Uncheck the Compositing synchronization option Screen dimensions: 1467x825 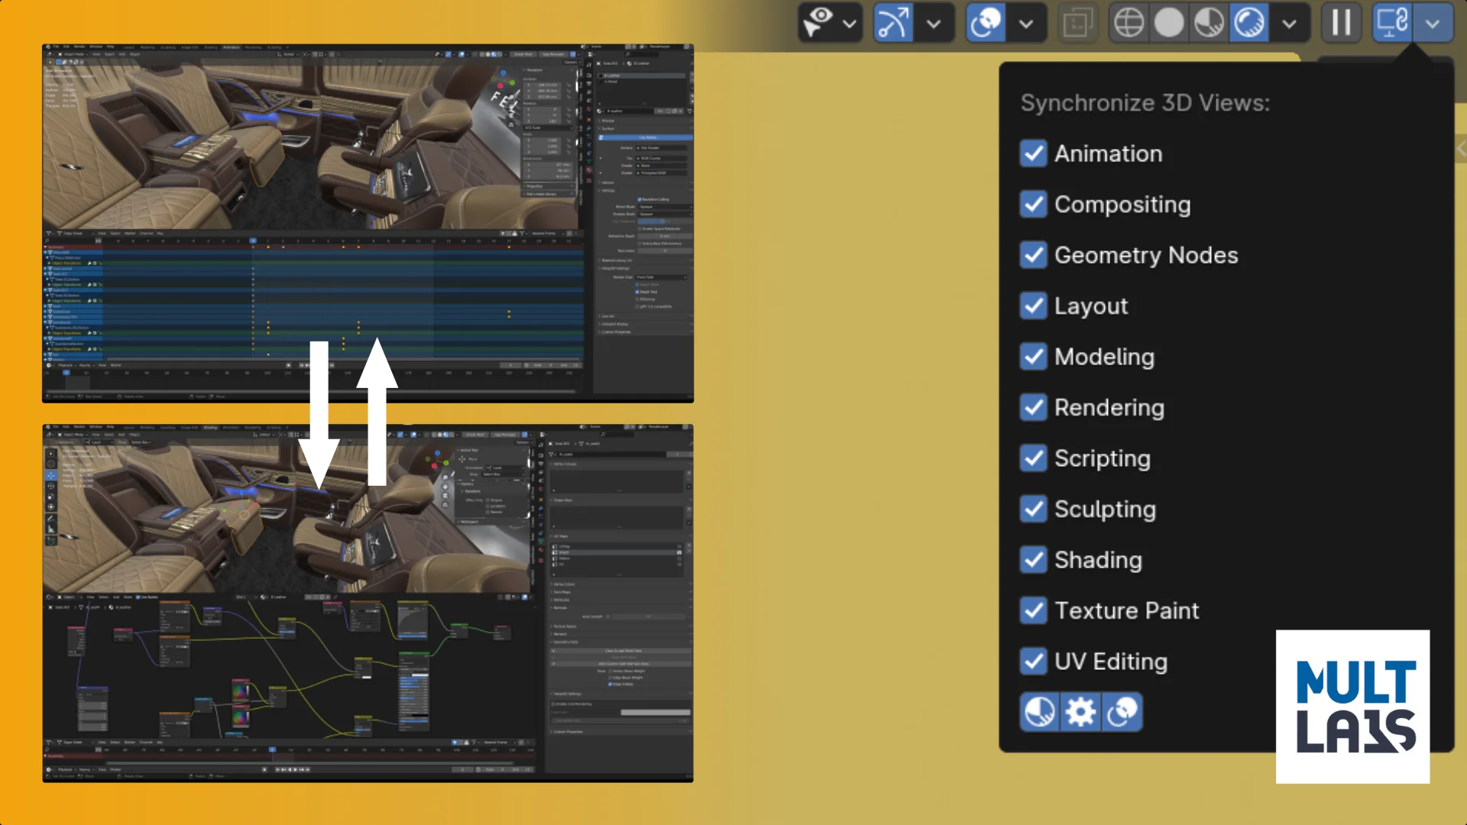click(1033, 204)
